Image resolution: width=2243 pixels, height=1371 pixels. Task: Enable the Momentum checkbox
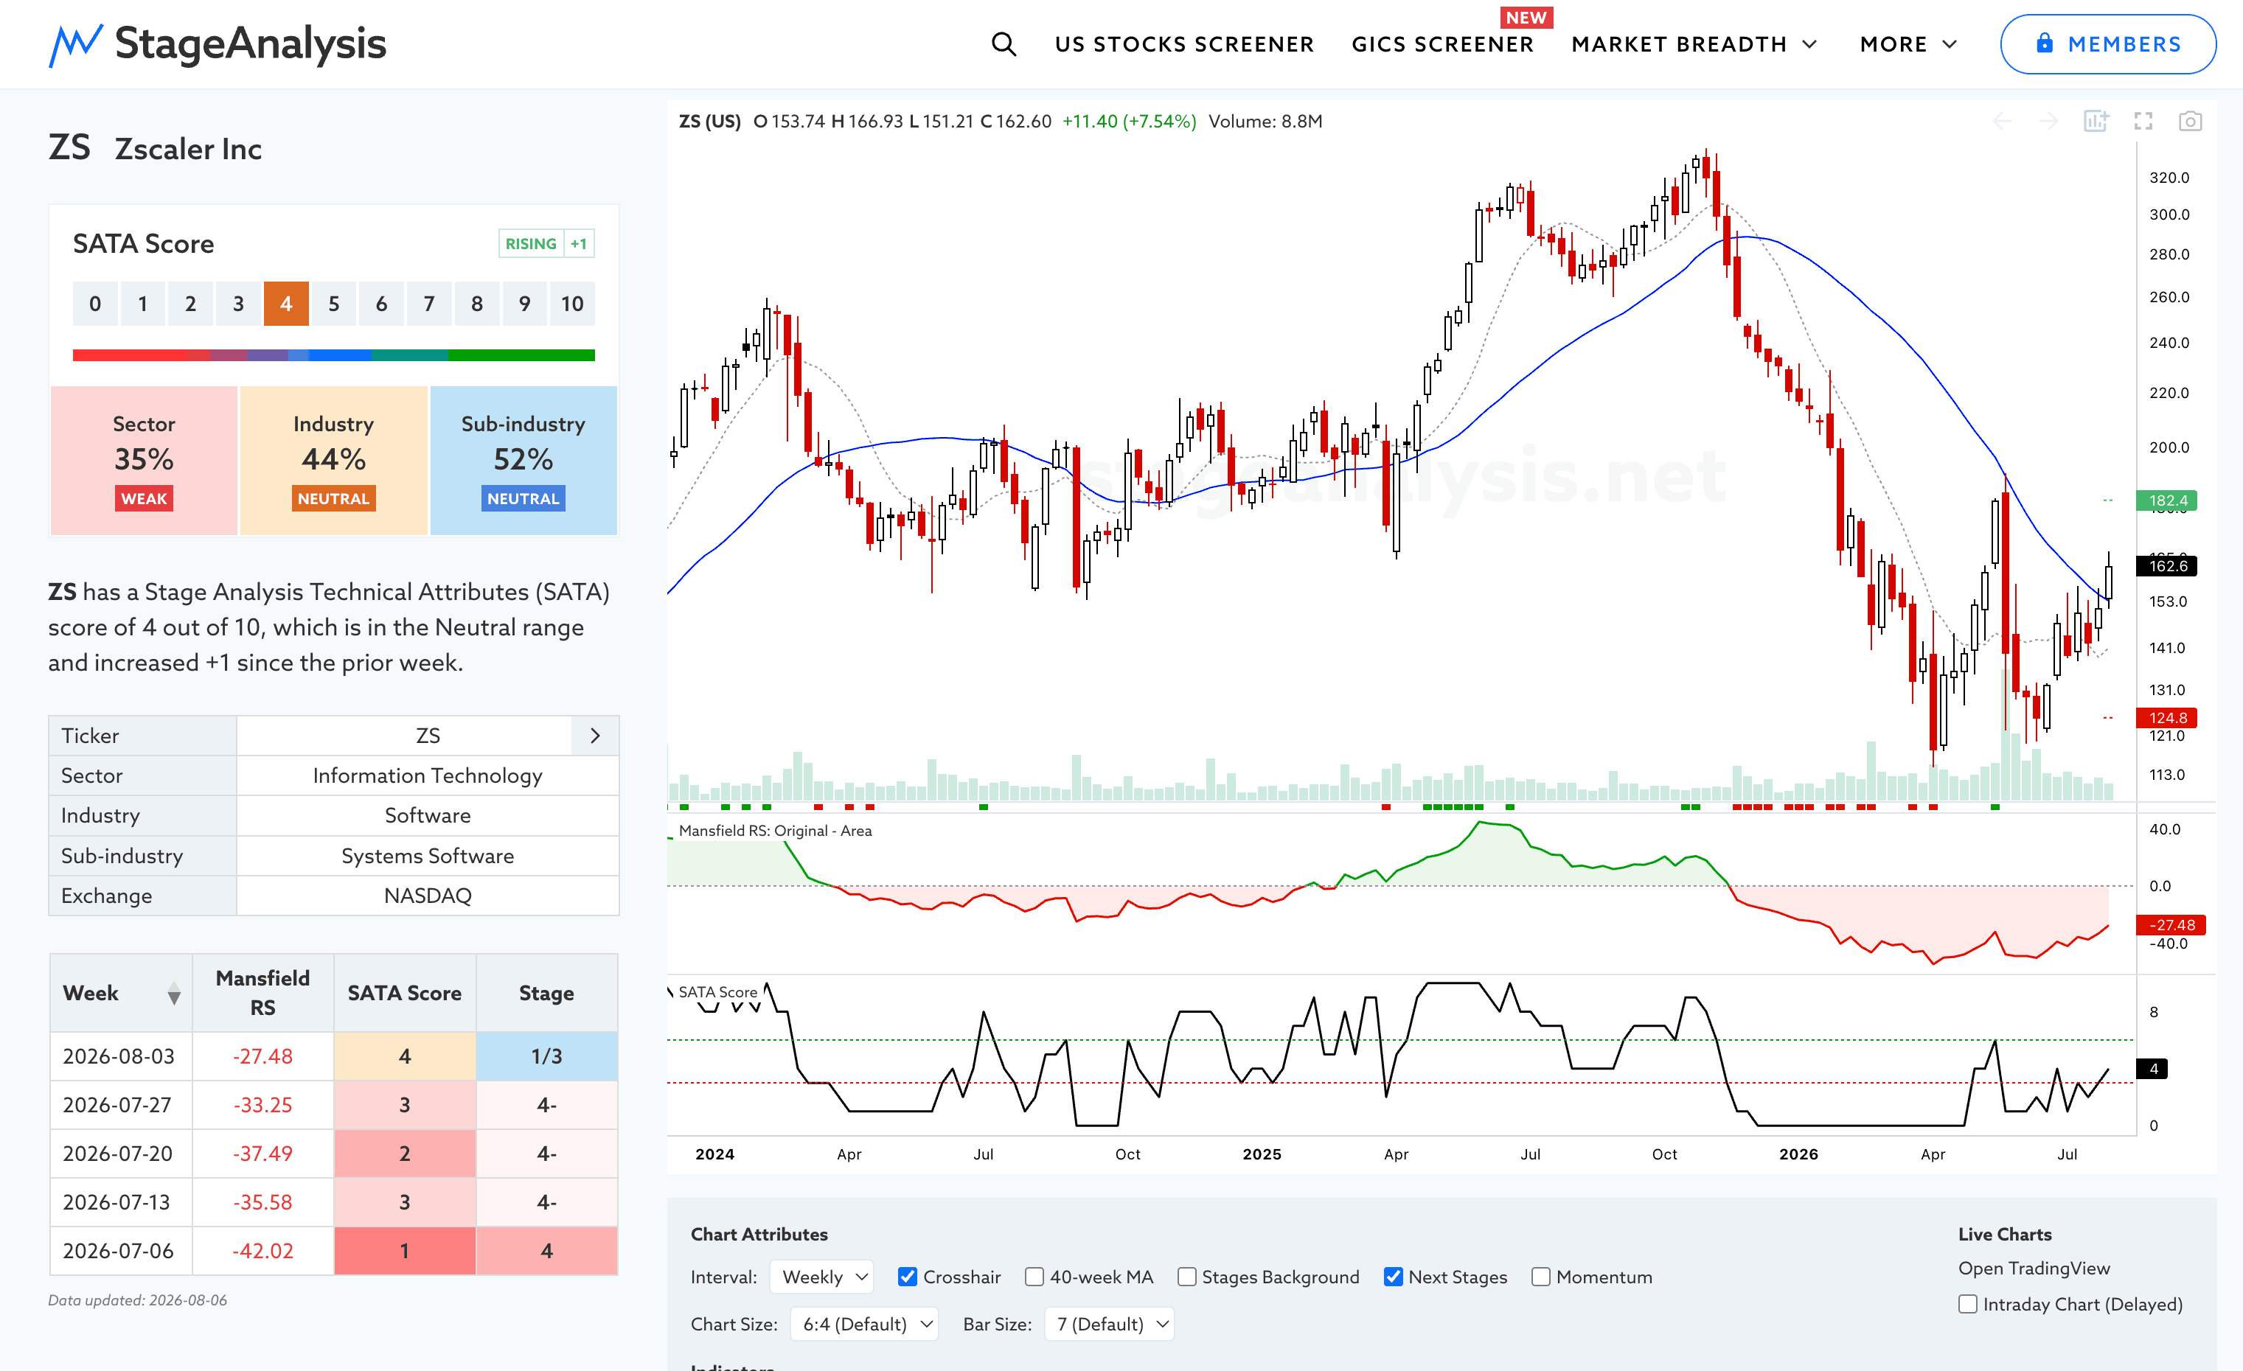pos(1540,1277)
